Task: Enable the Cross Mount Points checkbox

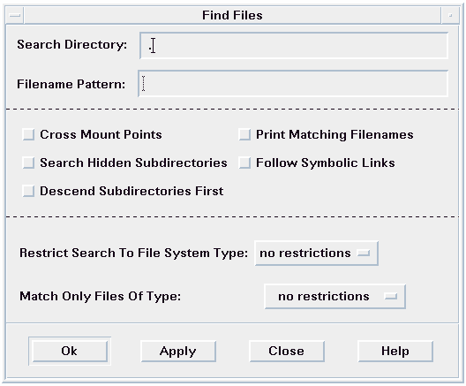Action: pos(28,134)
